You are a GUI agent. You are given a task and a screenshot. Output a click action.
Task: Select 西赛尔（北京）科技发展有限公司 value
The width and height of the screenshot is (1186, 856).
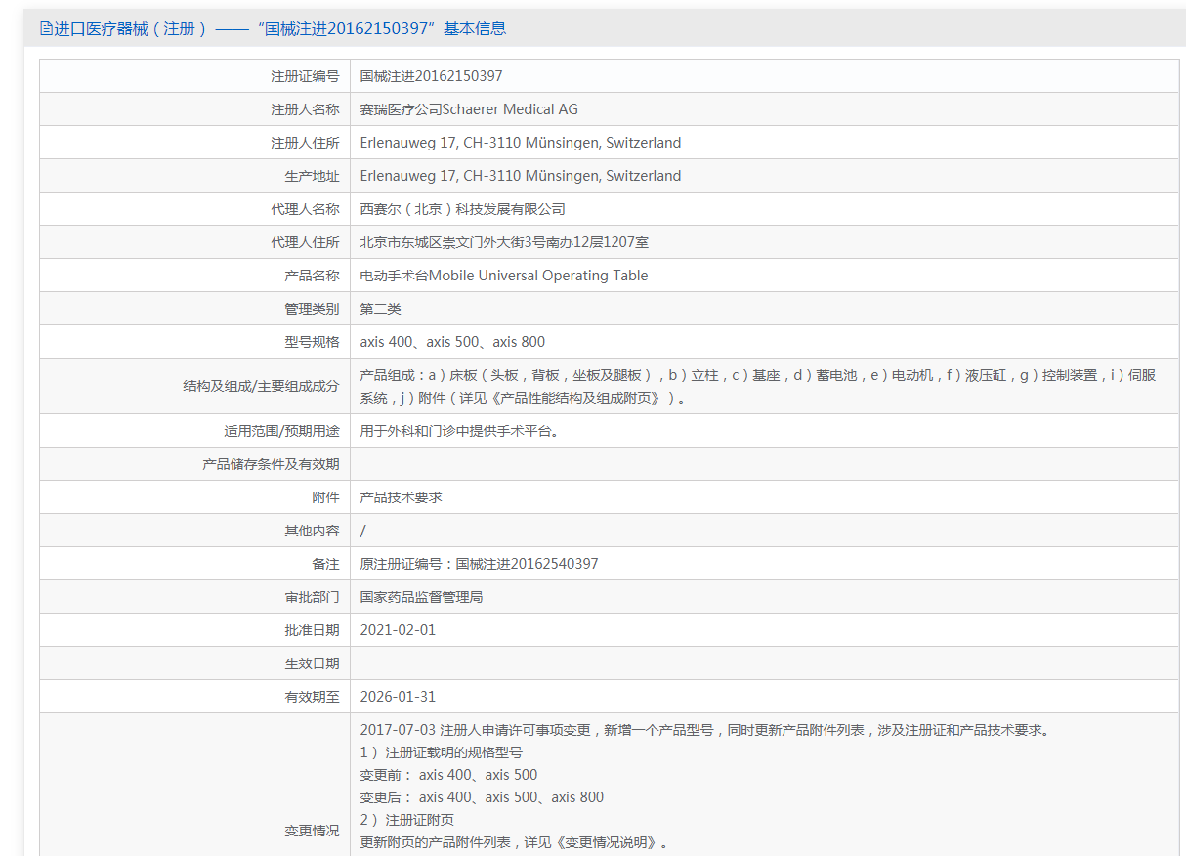[x=463, y=209]
